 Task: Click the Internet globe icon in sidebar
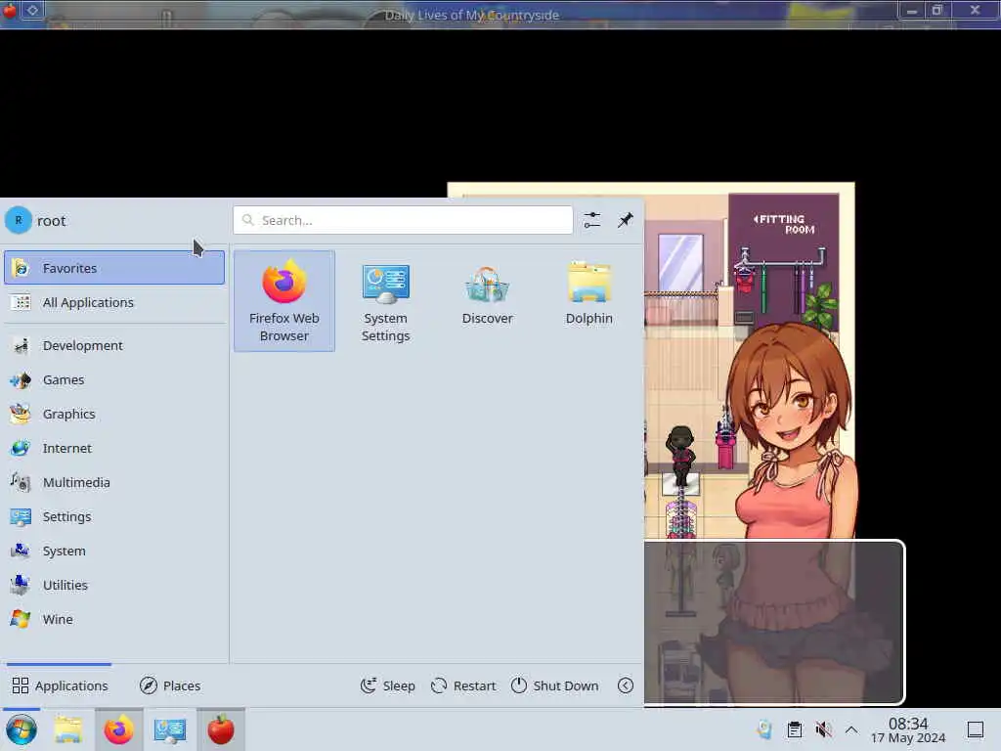click(x=21, y=448)
